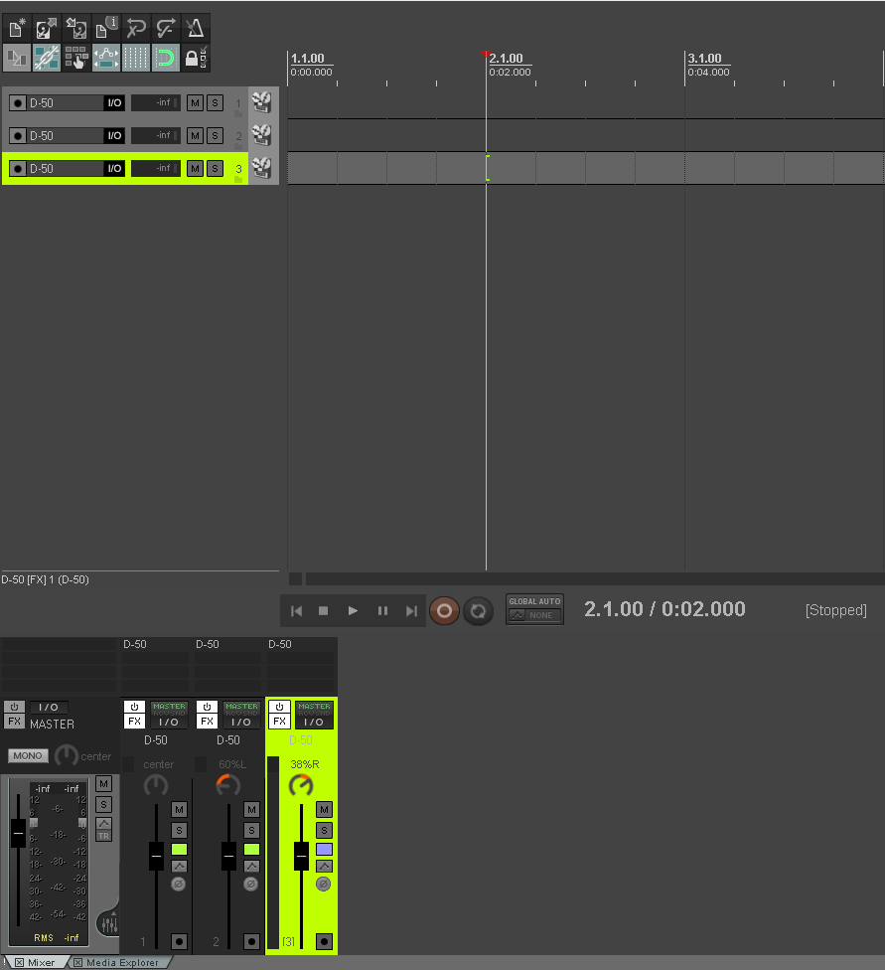Solo track 1 in track panel

click(x=215, y=103)
